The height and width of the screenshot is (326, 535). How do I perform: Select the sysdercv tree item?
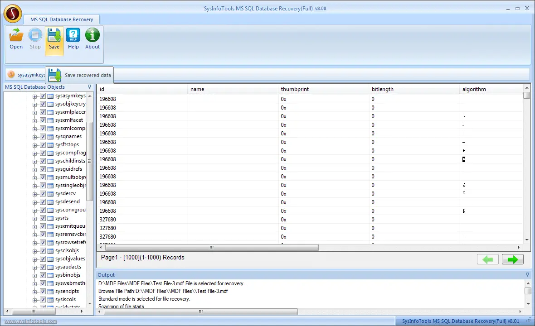point(65,193)
